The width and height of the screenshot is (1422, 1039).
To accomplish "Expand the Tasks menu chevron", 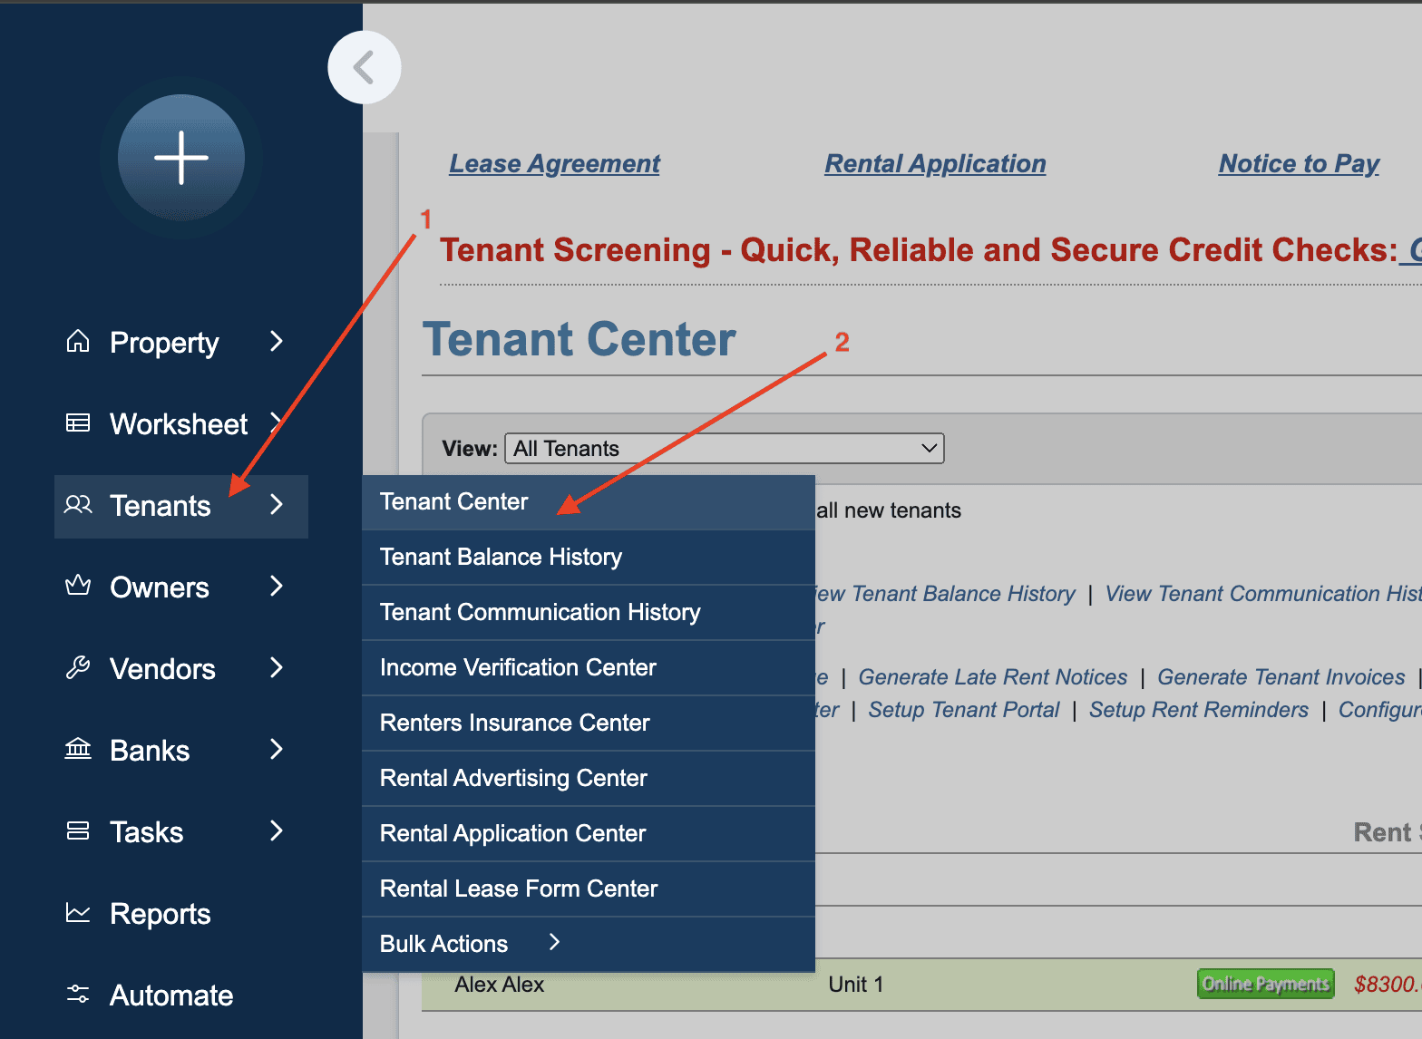I will pos(277,831).
